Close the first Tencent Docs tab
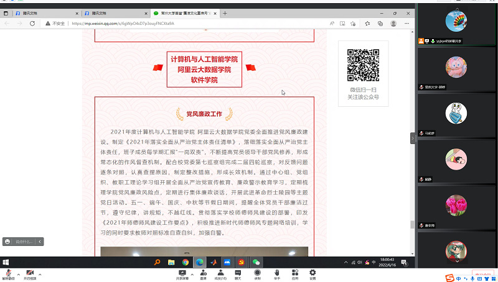 pyautogui.click(x=77, y=13)
